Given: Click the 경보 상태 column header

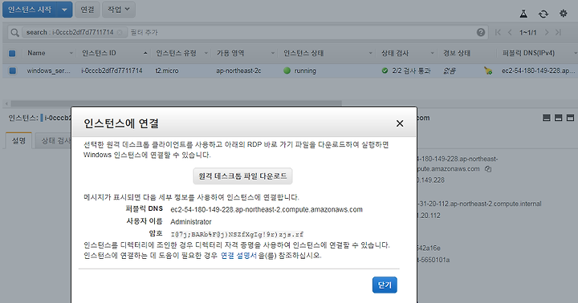Looking at the screenshot, I should tap(457, 53).
